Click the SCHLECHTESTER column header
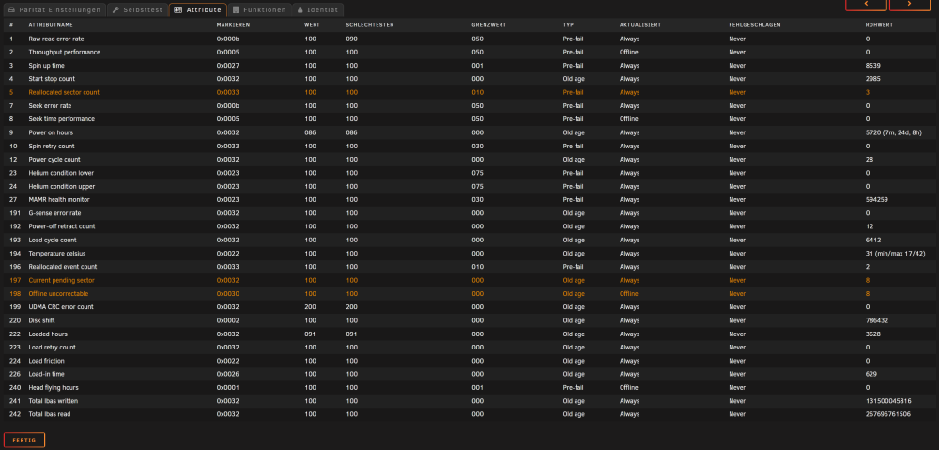The image size is (939, 450). [369, 25]
